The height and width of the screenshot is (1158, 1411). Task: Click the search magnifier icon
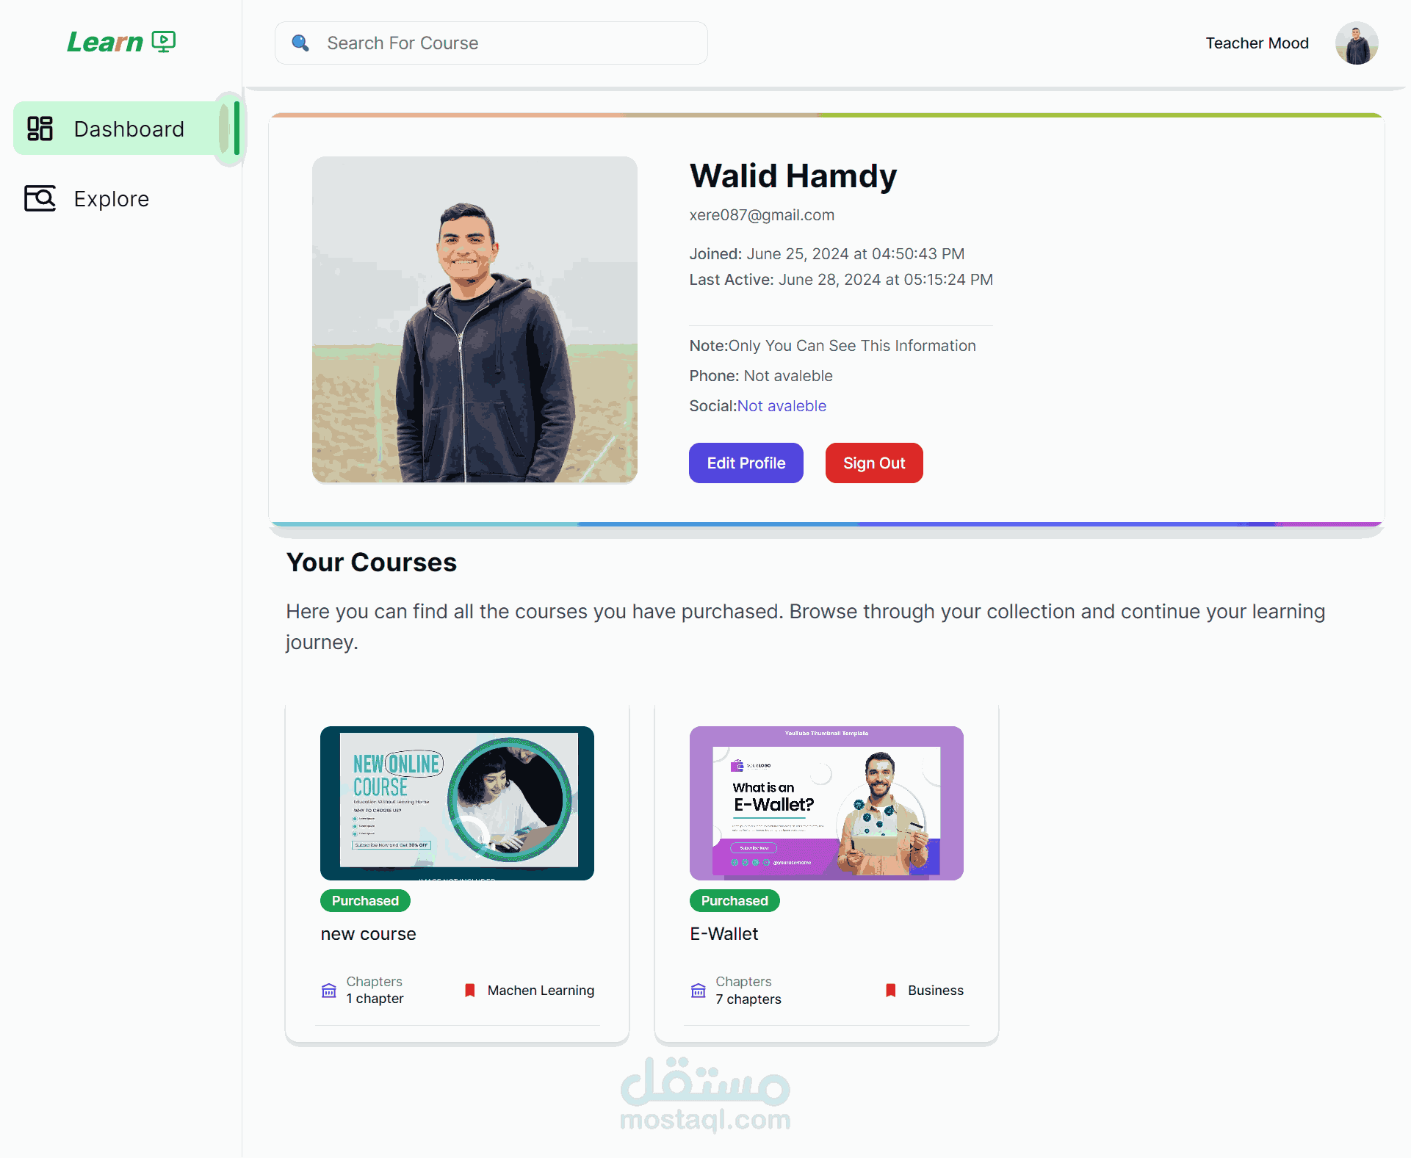300,43
